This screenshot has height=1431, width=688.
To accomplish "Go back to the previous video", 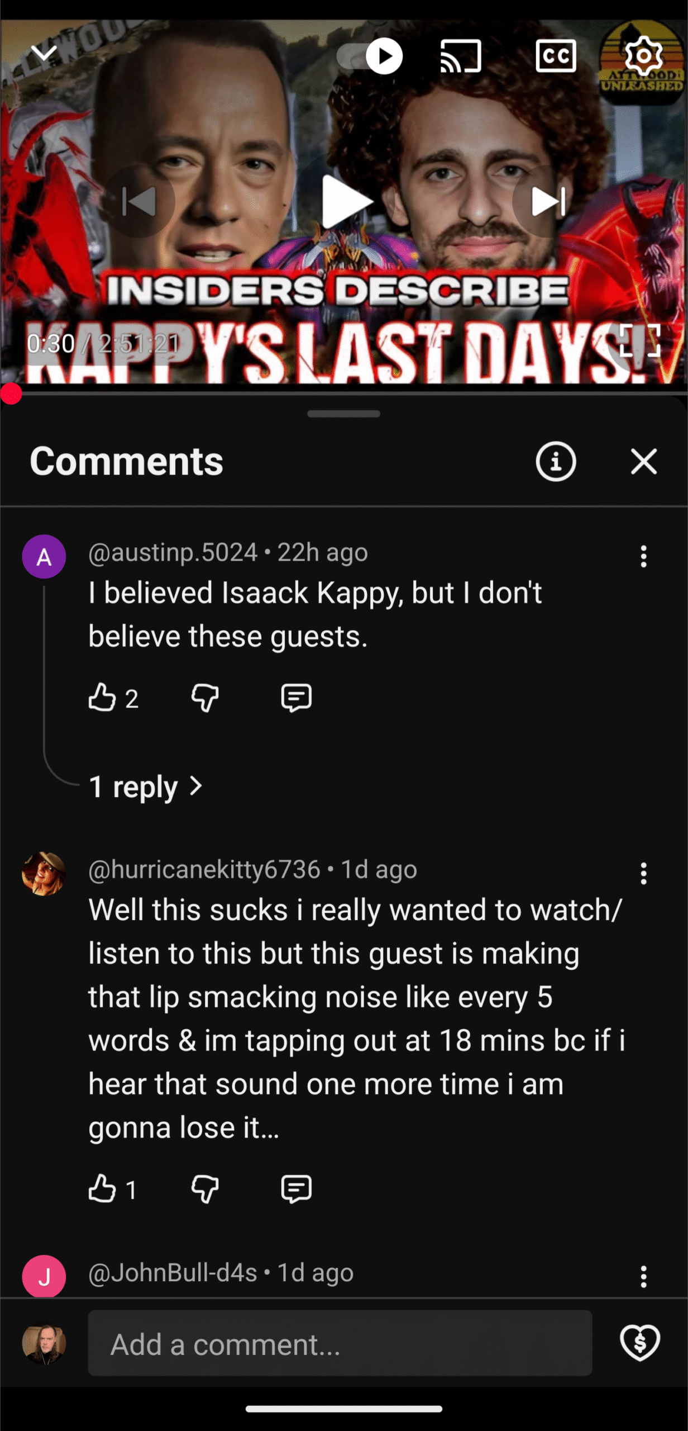I will point(138,201).
